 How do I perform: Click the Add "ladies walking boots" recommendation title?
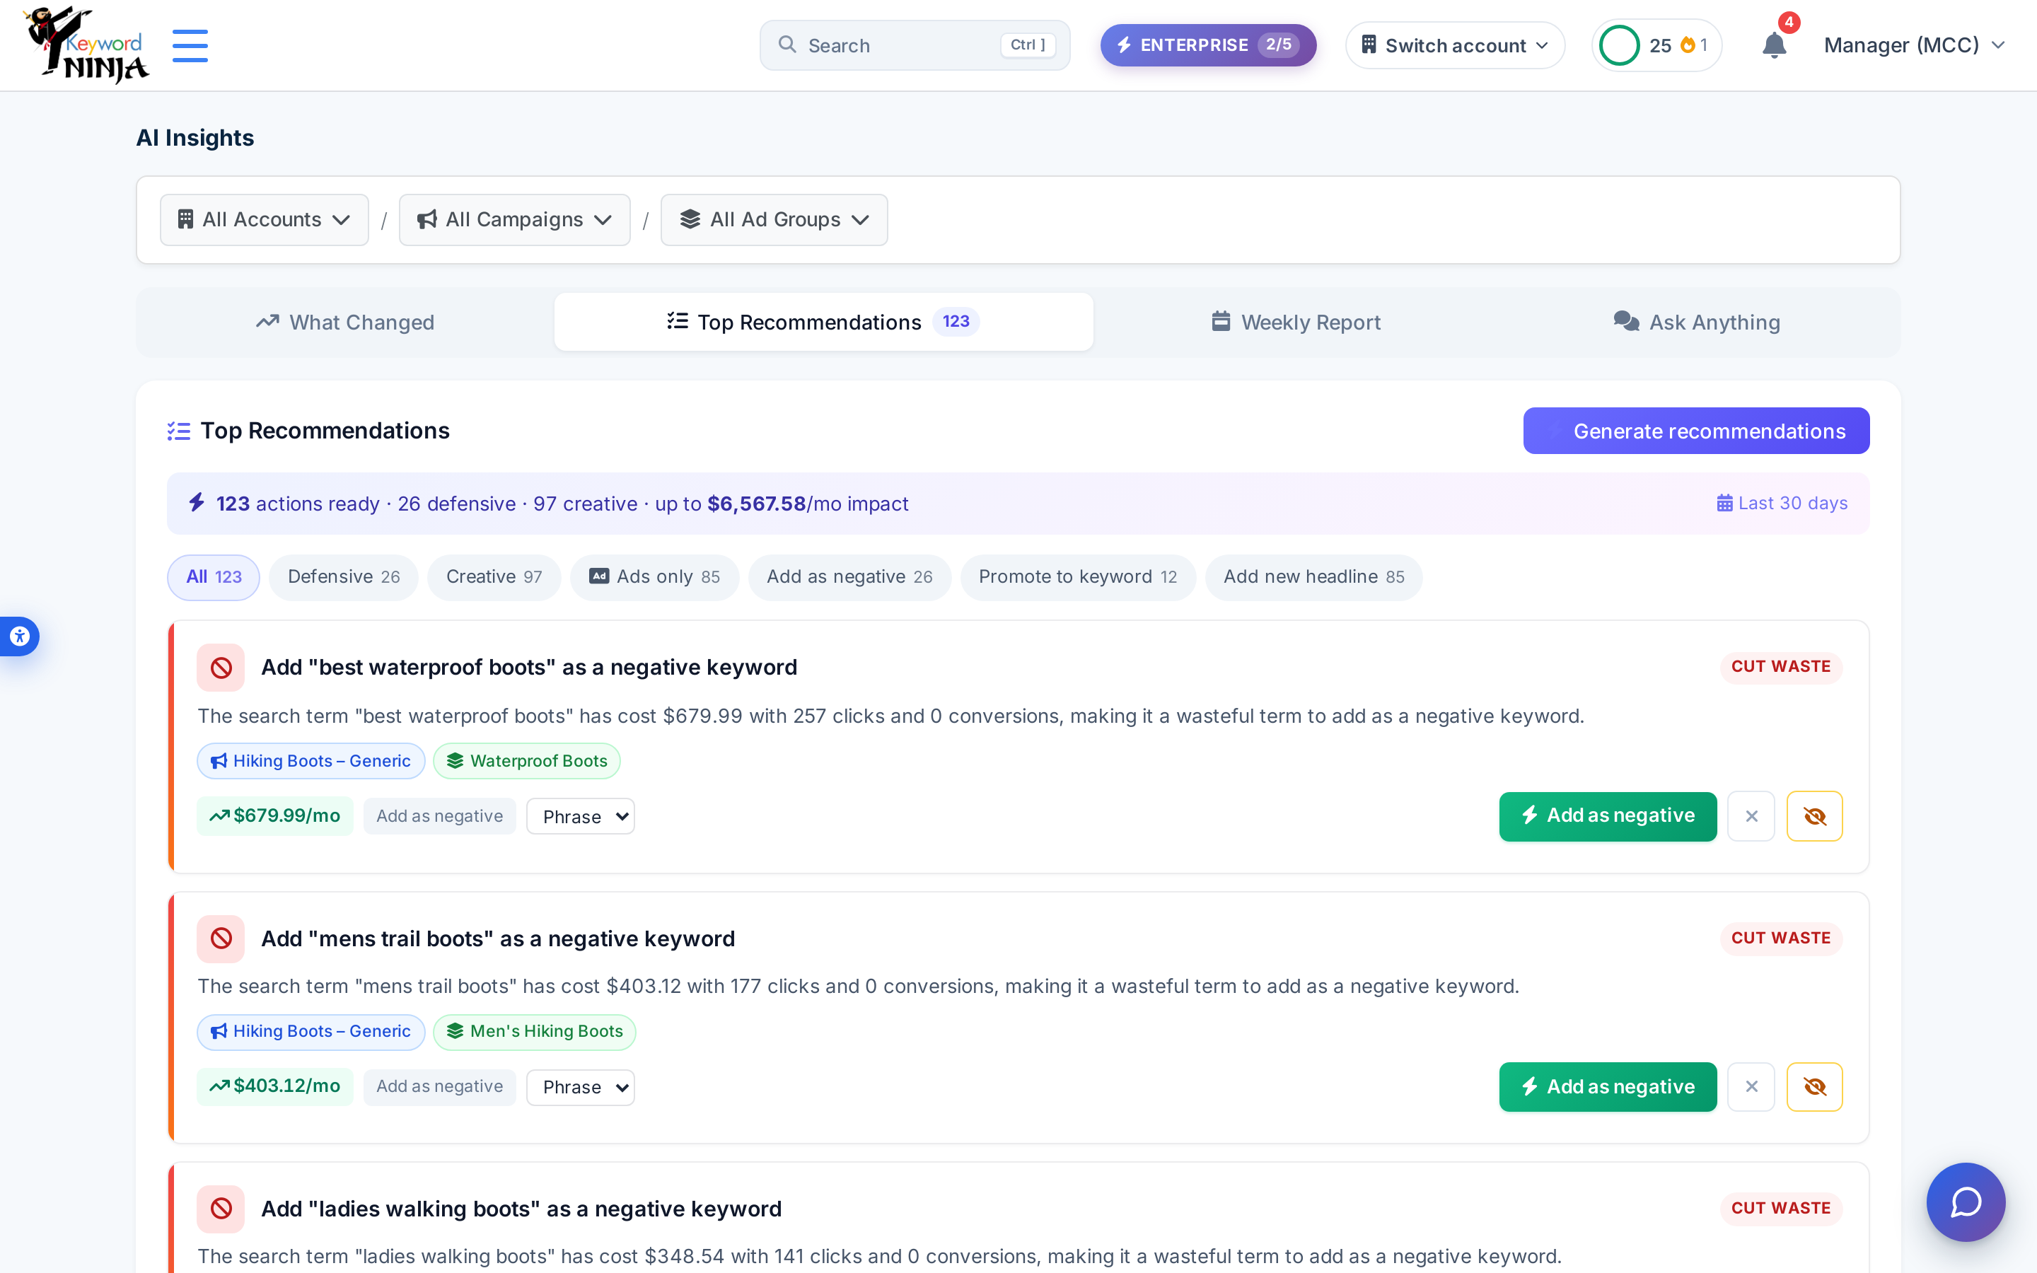[521, 1209]
